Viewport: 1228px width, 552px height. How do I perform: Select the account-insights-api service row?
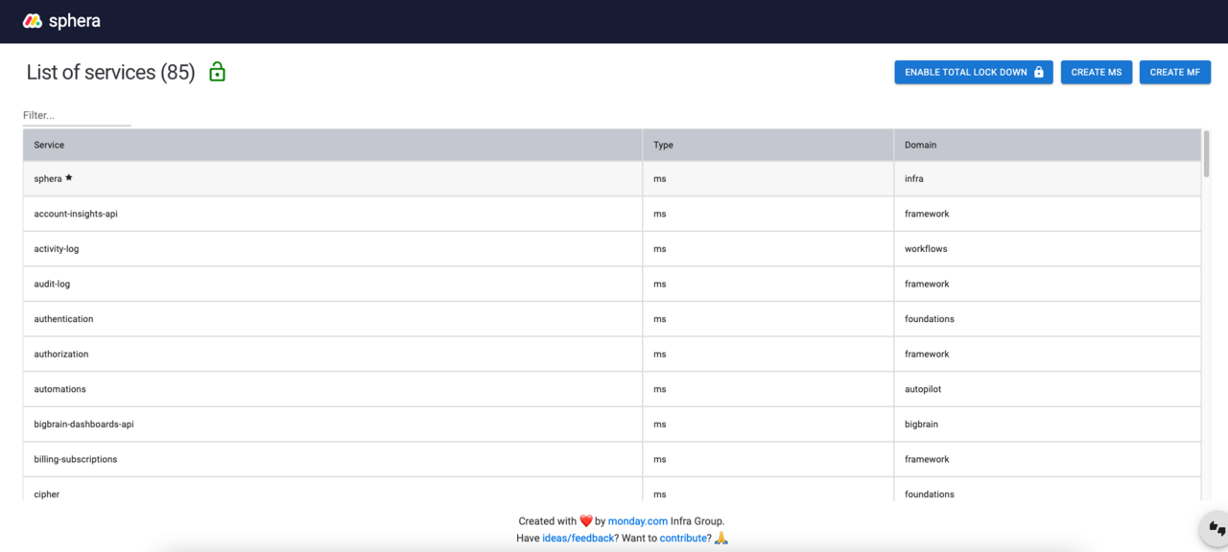pyautogui.click(x=76, y=214)
